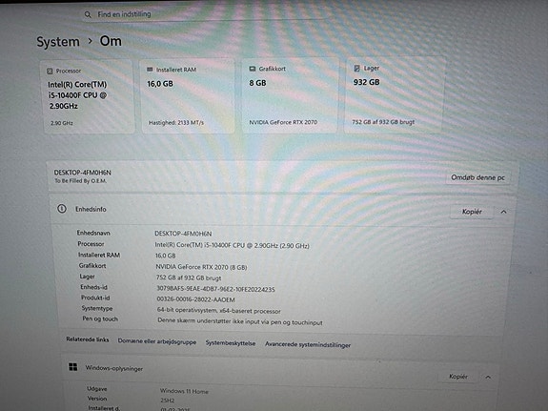Open 'Domæne eller arbejdsgruppe' link
This screenshot has height=411, width=548.
click(x=157, y=341)
